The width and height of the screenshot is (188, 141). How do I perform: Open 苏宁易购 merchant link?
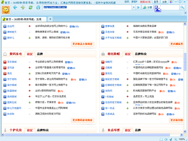click(12, 79)
